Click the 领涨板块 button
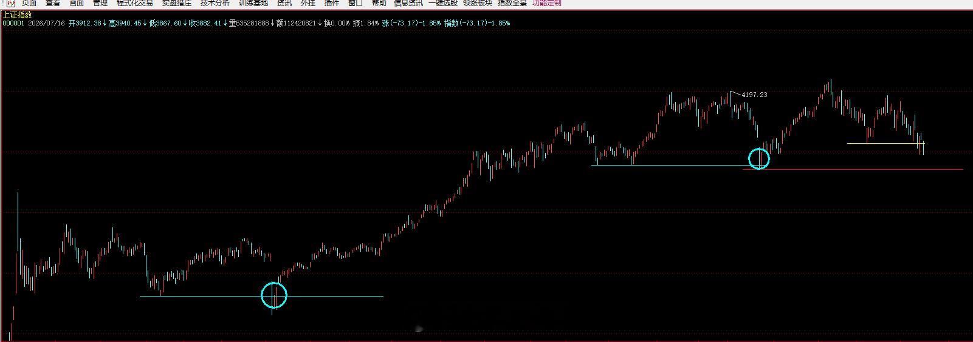 [478, 3]
